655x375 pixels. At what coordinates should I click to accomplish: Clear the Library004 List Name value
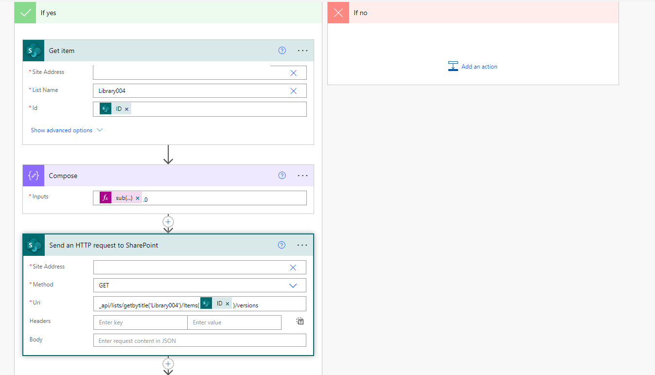293,91
